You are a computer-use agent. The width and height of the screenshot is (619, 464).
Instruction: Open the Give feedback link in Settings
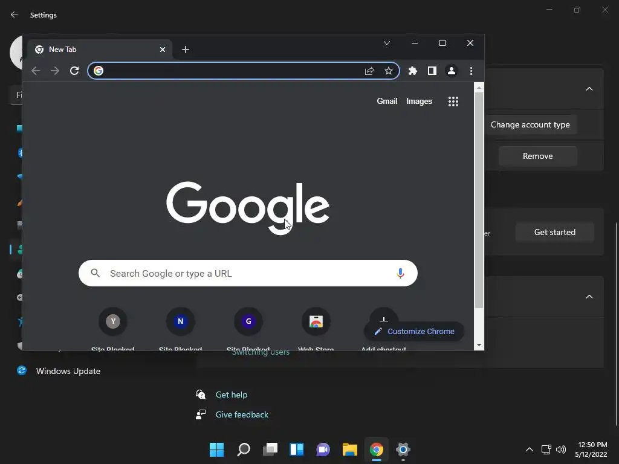click(x=242, y=414)
